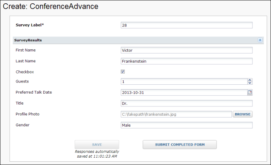Uncheck the Checkbox field

[123, 72]
